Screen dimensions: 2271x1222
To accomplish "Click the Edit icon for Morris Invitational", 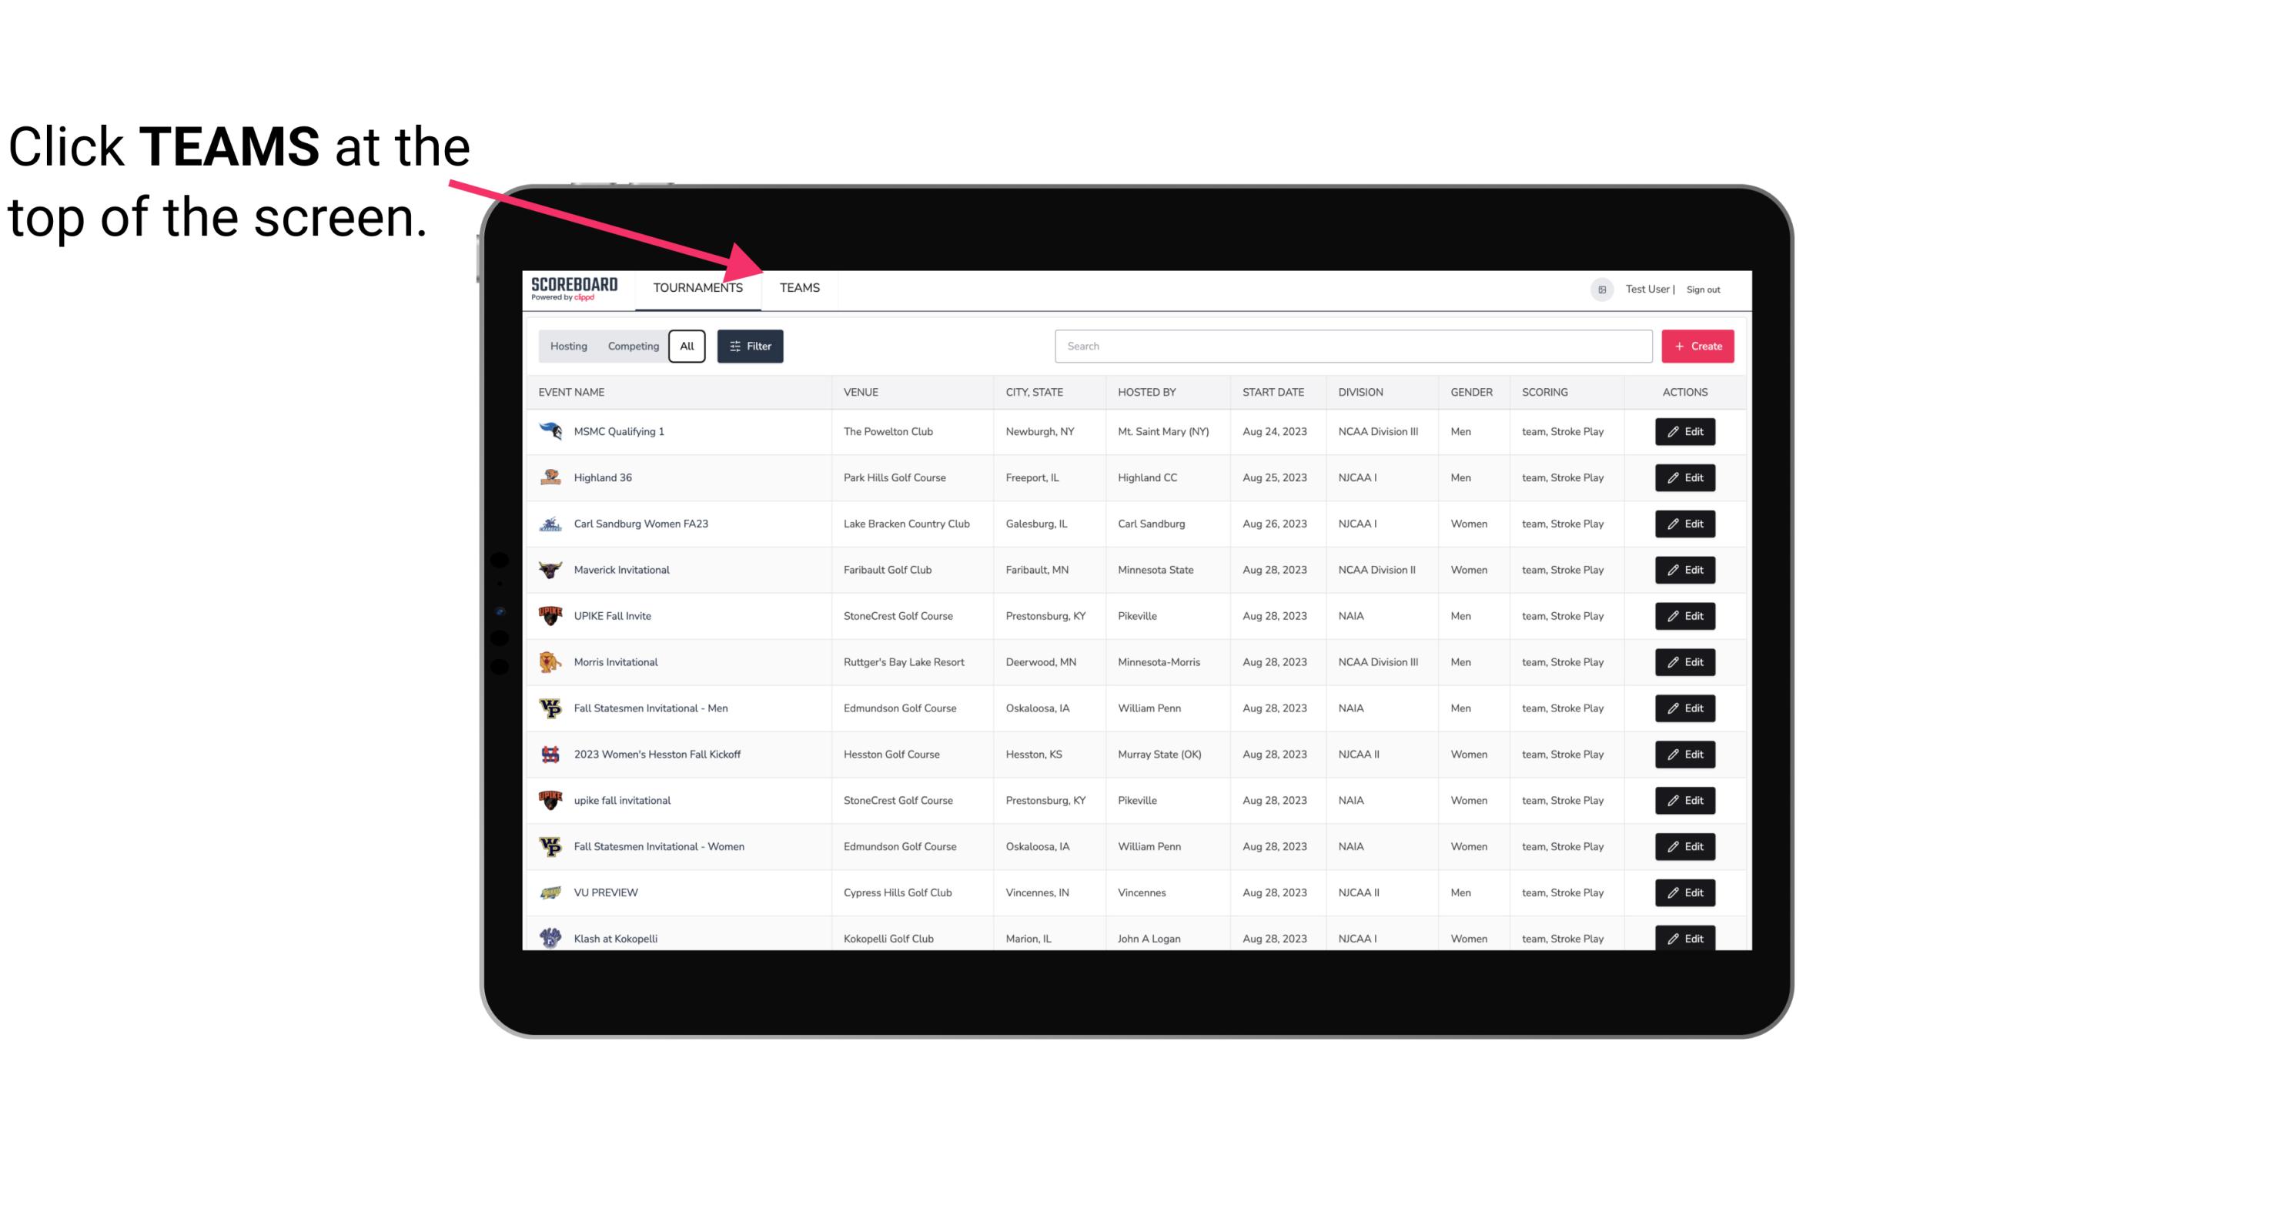I will click(1686, 661).
